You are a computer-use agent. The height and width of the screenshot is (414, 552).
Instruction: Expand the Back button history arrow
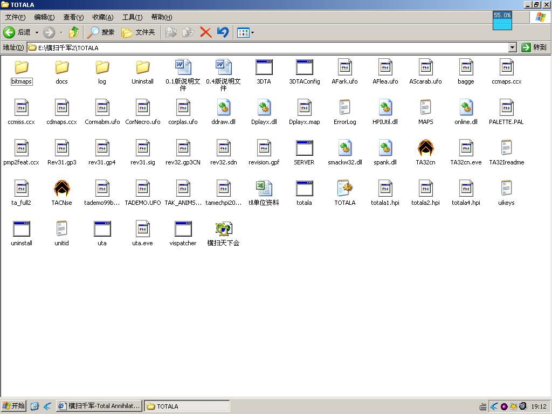[x=37, y=32]
